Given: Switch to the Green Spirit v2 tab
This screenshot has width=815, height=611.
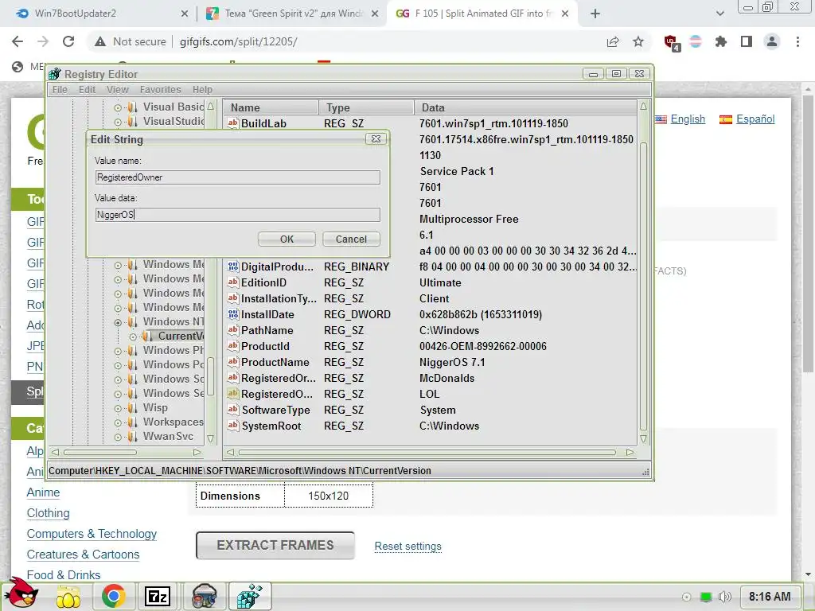Looking at the screenshot, I should coord(292,14).
